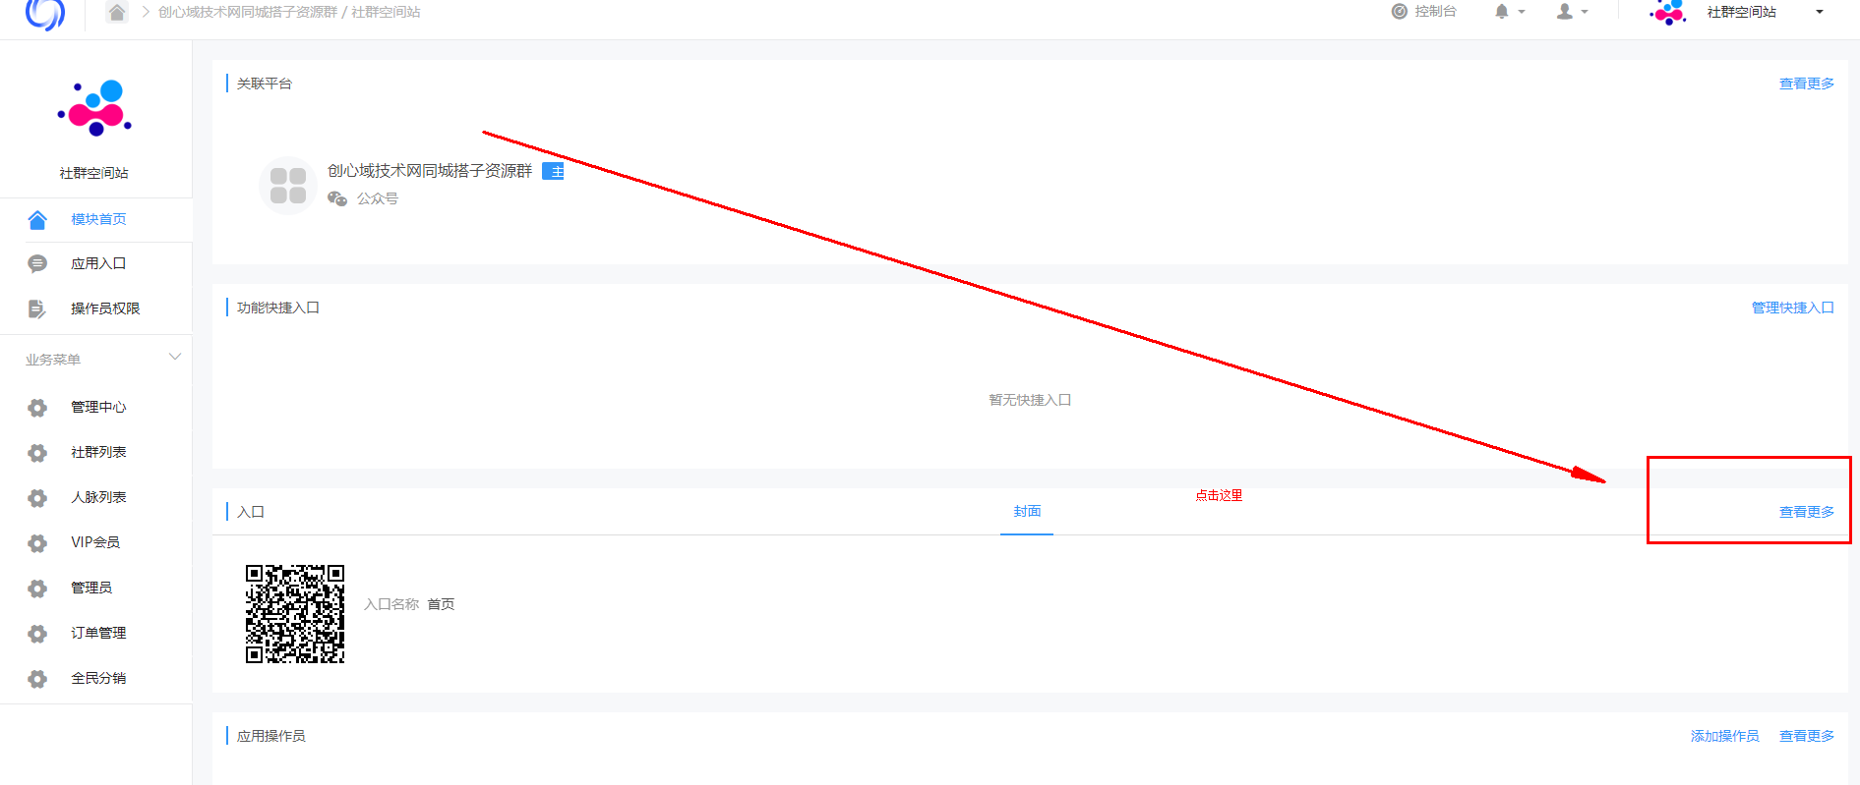Switch to the 封面 tab
Image resolution: width=1860 pixels, height=785 pixels.
[x=1027, y=511]
